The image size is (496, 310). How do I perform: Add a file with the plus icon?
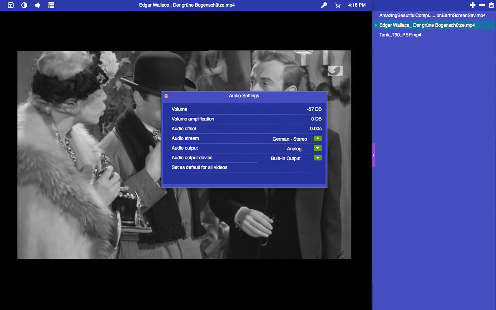[x=472, y=5]
